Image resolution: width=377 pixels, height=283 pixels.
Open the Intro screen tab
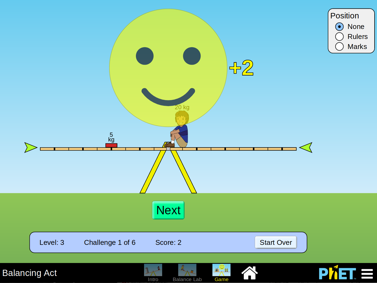click(153, 273)
